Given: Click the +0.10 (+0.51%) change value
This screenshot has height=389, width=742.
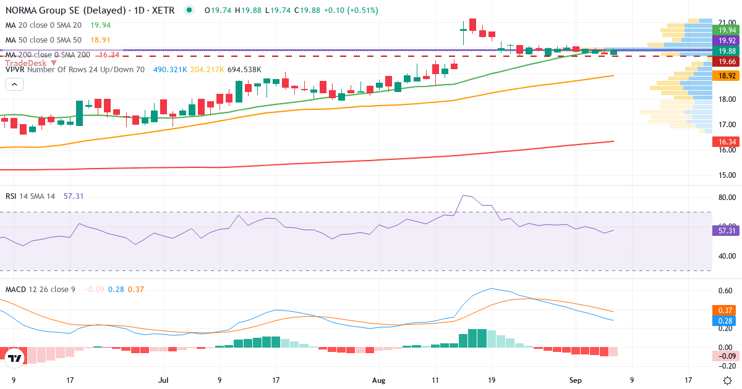Looking at the screenshot, I should click(350, 10).
